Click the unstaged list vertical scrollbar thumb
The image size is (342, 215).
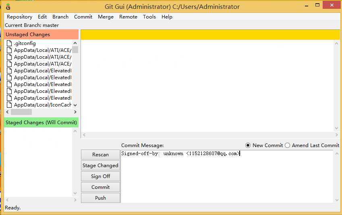click(75, 49)
